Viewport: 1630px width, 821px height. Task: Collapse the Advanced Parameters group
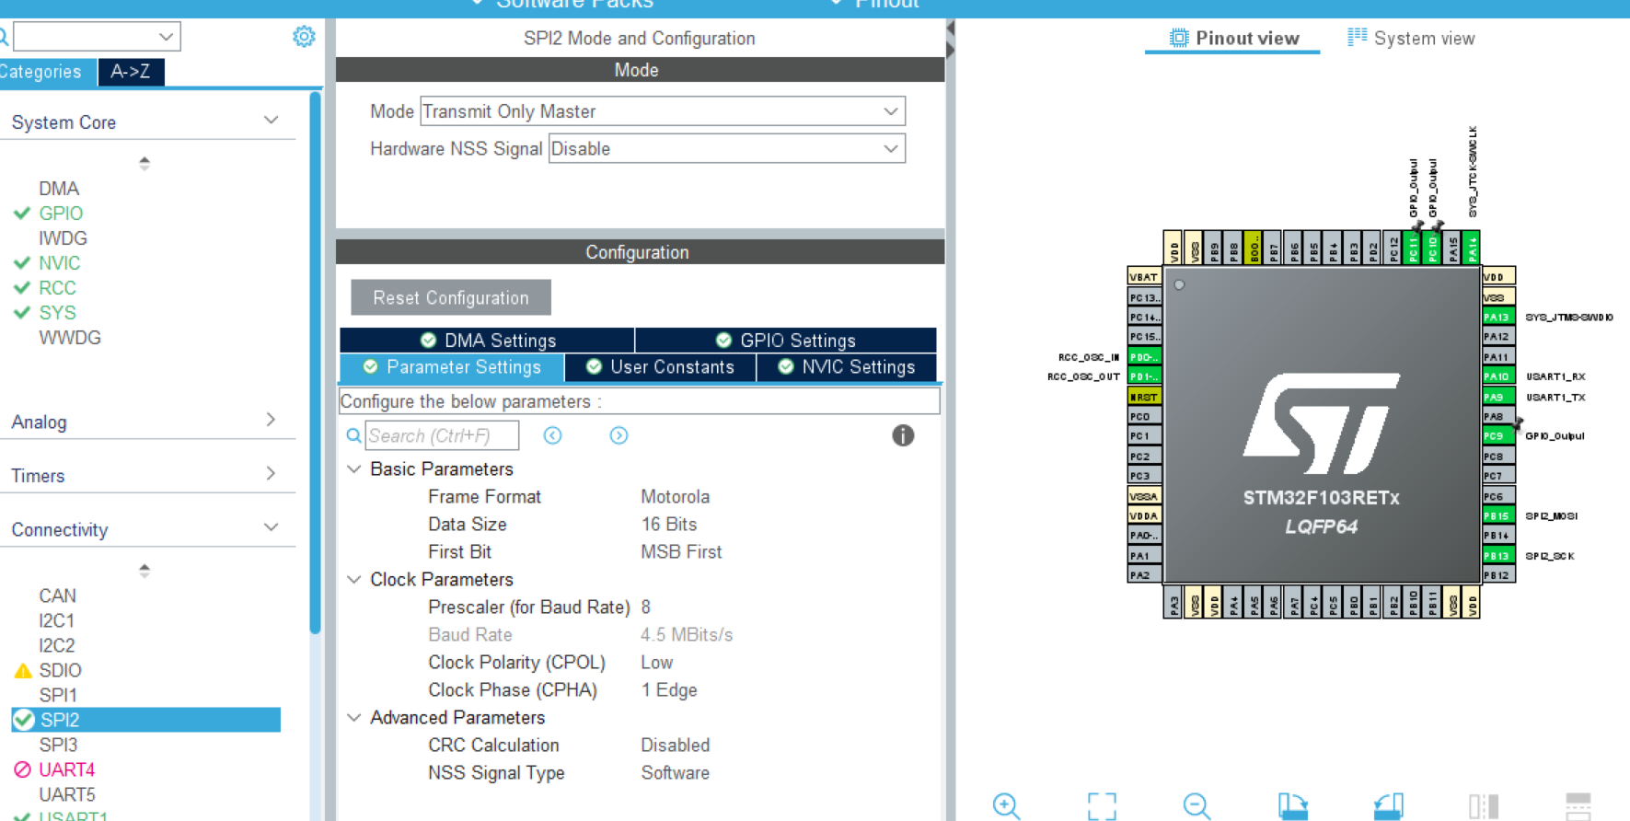[x=353, y=717]
